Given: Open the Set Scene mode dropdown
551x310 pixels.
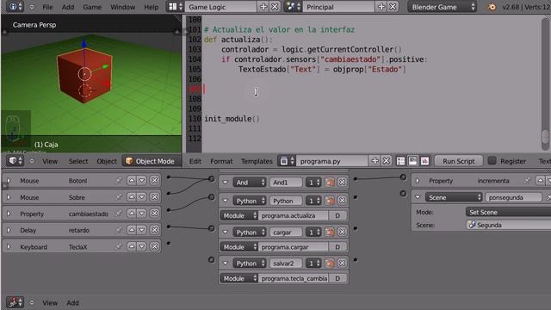Looking at the screenshot, I should click(x=508, y=212).
